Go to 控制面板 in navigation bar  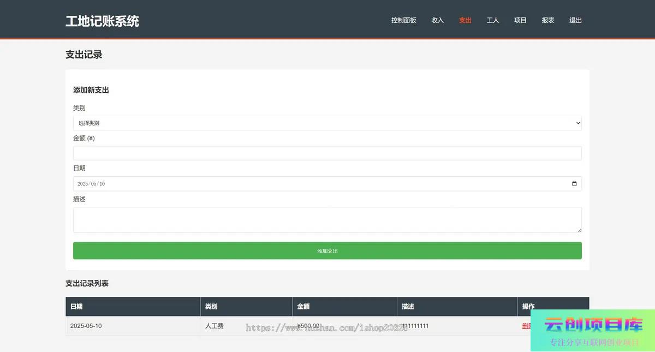403,20
